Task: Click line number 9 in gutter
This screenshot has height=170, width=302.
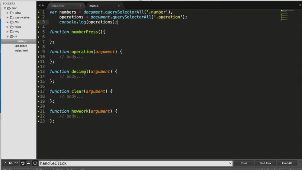Action: click(x=43, y=52)
